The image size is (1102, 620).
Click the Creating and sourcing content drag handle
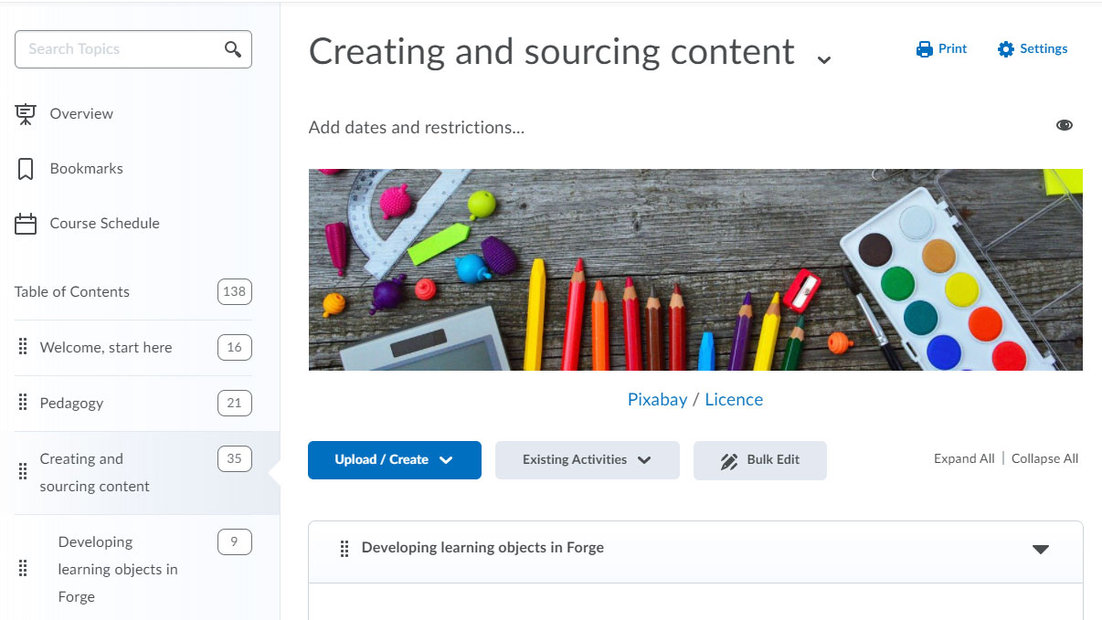24,472
